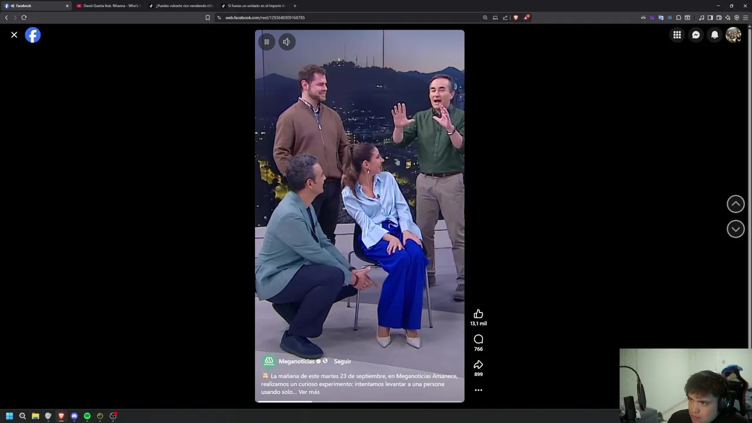This screenshot has height=423, width=752.
Task: Open the Meganoticias page name
Action: [297, 361]
